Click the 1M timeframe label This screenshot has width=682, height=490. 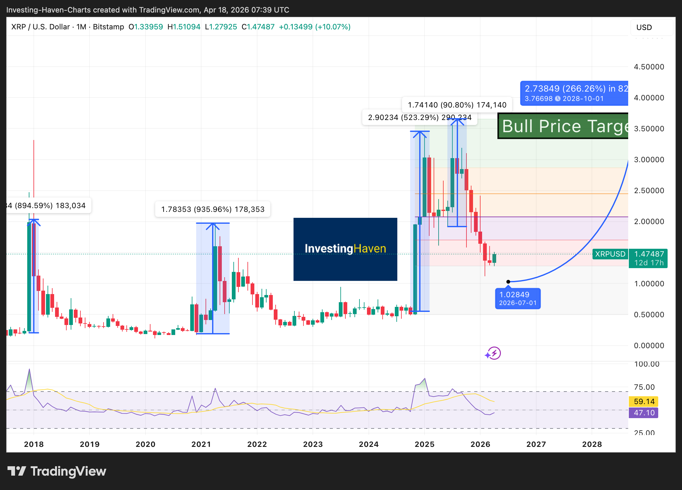pos(81,27)
